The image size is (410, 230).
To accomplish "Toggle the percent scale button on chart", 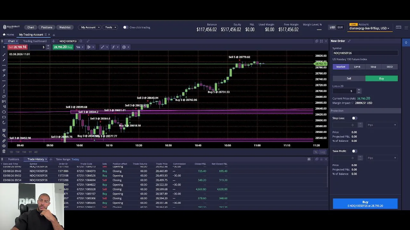I will point(316,152).
